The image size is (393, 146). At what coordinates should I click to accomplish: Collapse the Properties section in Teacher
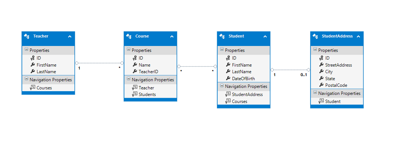click(x=26, y=50)
